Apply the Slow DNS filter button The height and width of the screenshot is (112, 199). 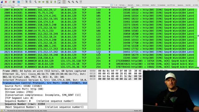click(x=188, y=5)
